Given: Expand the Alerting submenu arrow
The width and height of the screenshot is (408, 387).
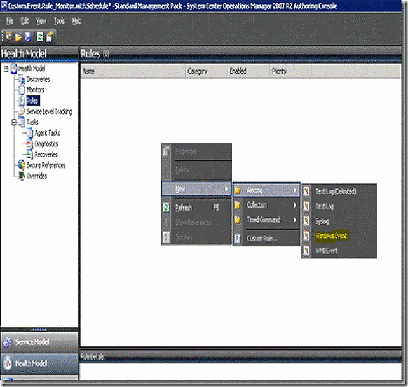Looking at the screenshot, I should tap(295, 190).
